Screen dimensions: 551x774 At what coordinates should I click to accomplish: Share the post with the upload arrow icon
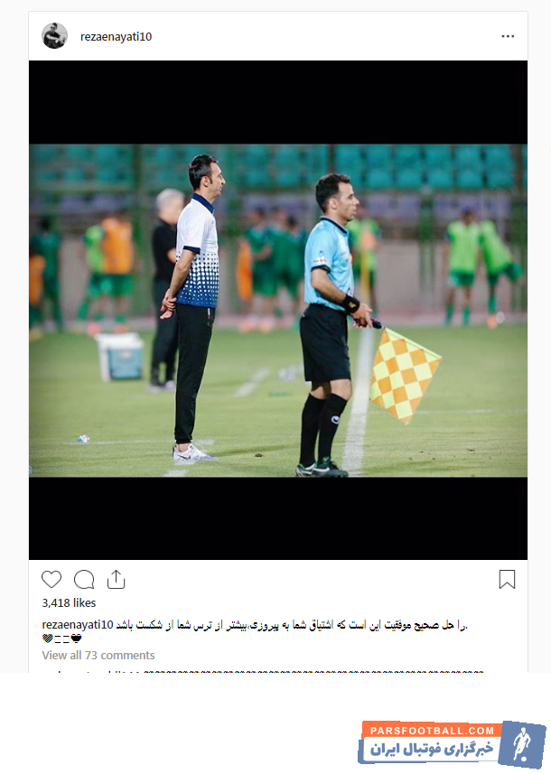(116, 580)
